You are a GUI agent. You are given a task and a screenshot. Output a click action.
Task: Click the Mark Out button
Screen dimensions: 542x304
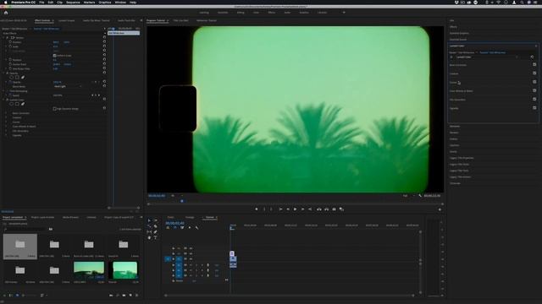click(x=271, y=209)
